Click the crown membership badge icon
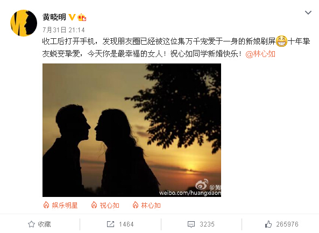Image resolution: width=319 pixels, height=233 pixels. click(82, 17)
